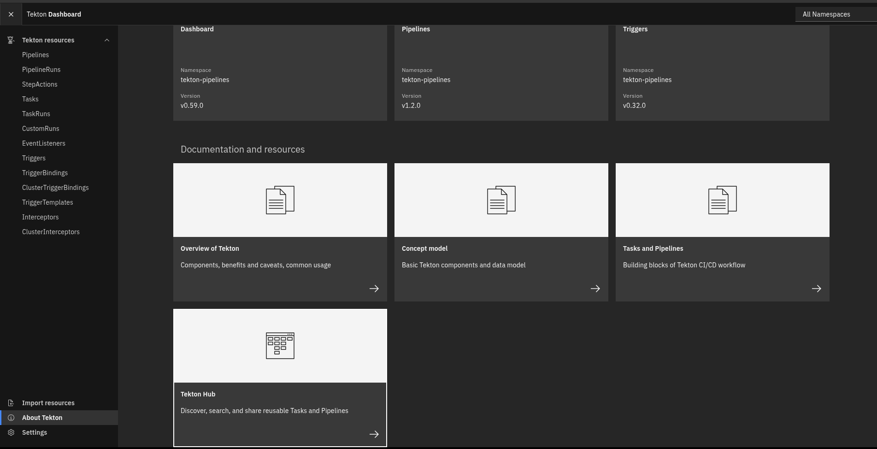Click the Dashboard card heading
Screen dimensions: 877x449
click(x=197, y=29)
